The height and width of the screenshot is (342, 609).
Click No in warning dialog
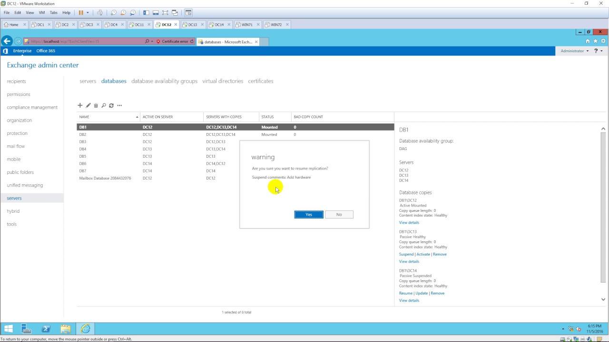click(x=339, y=215)
